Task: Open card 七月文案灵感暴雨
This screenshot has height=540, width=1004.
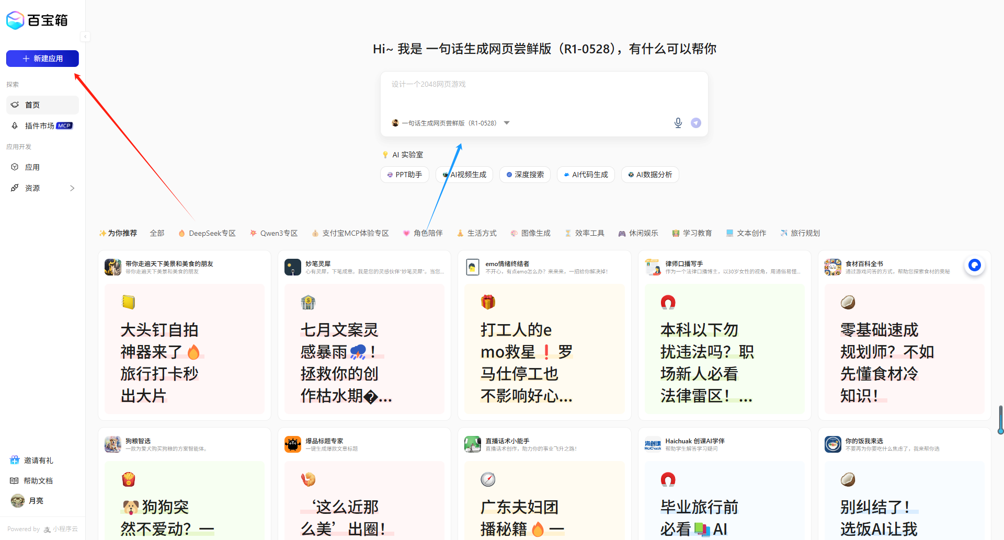Action: [364, 349]
